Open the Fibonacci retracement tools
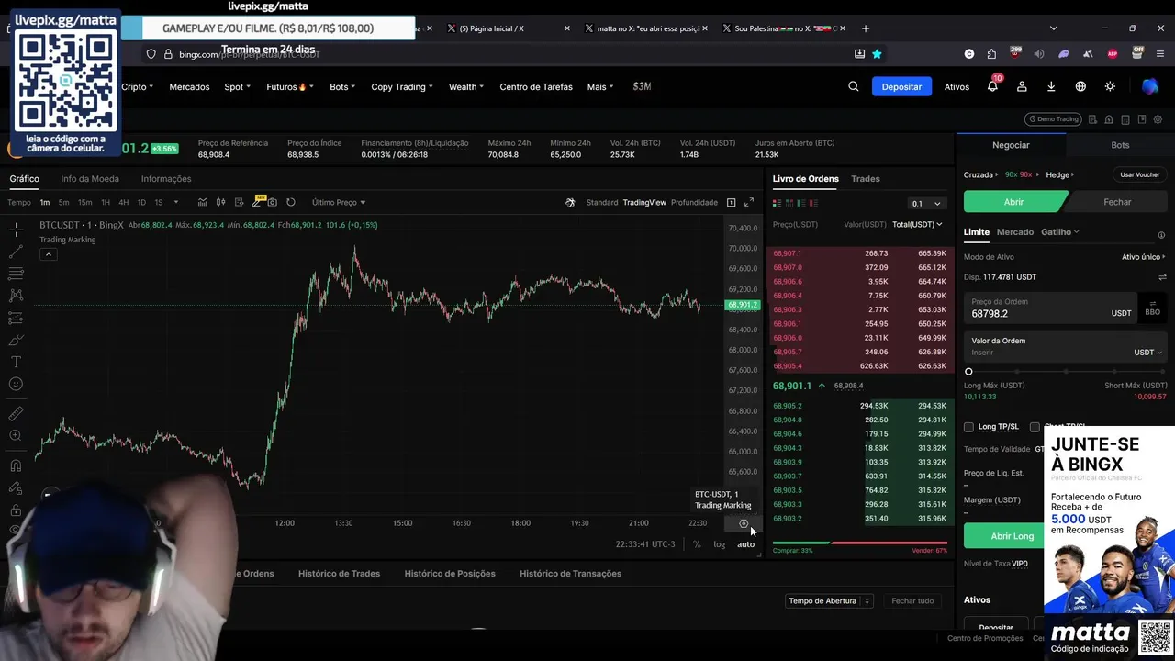Image resolution: width=1175 pixels, height=661 pixels. pyautogui.click(x=16, y=274)
